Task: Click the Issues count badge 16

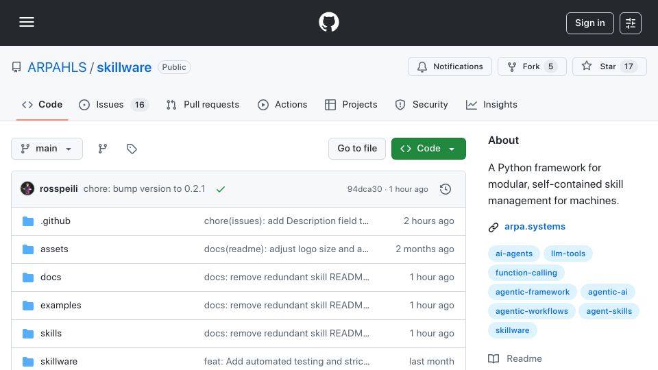Action: coord(139,105)
